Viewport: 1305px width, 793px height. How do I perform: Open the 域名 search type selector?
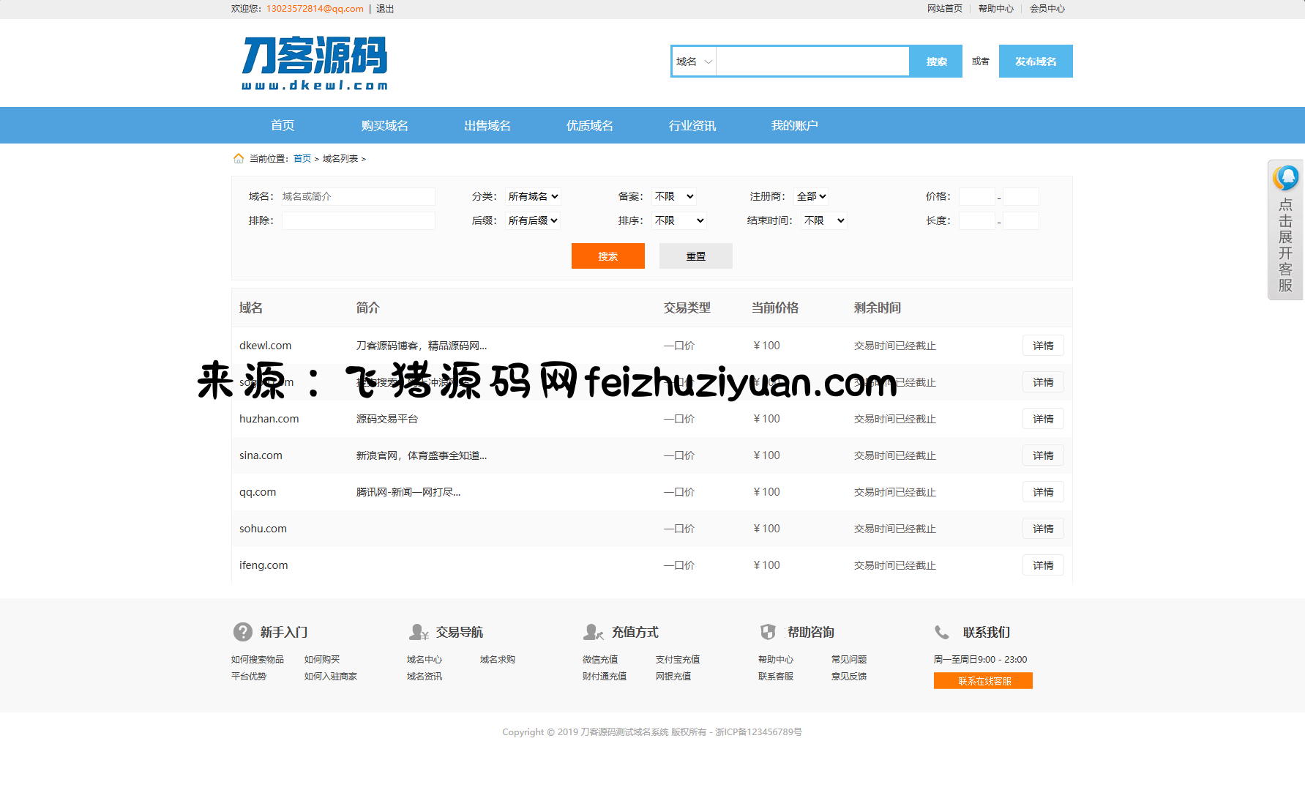click(694, 62)
